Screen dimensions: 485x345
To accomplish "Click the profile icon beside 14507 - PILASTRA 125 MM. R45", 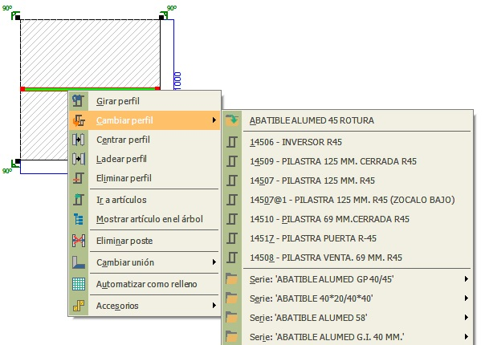I will coord(232,181).
